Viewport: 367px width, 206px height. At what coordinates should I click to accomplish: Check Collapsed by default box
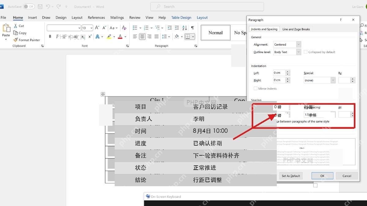[306, 52]
